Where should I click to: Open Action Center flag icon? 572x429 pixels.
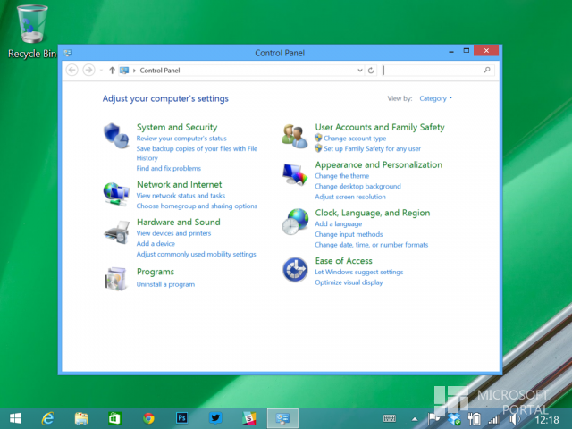click(x=433, y=419)
